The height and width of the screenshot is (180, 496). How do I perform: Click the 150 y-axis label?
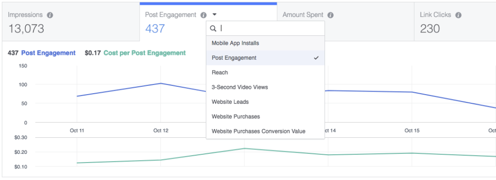(23, 66)
